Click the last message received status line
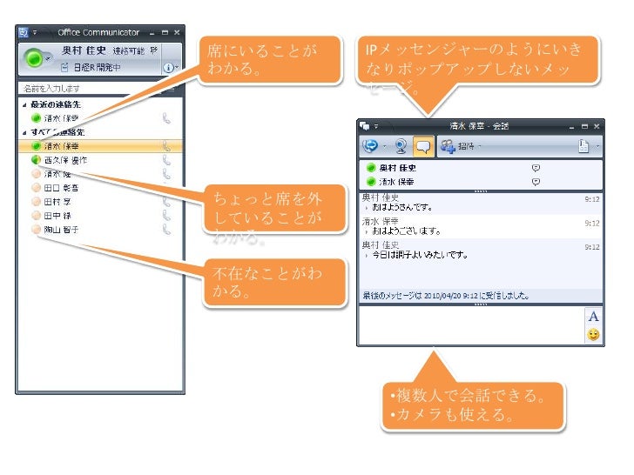This screenshot has height=475, width=634. (446, 296)
